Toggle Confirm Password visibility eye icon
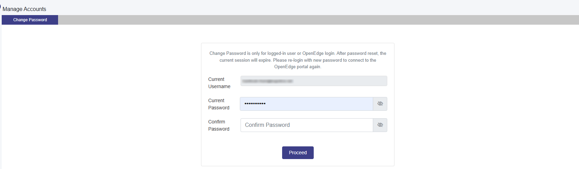The width and height of the screenshot is (579, 169). point(380,125)
